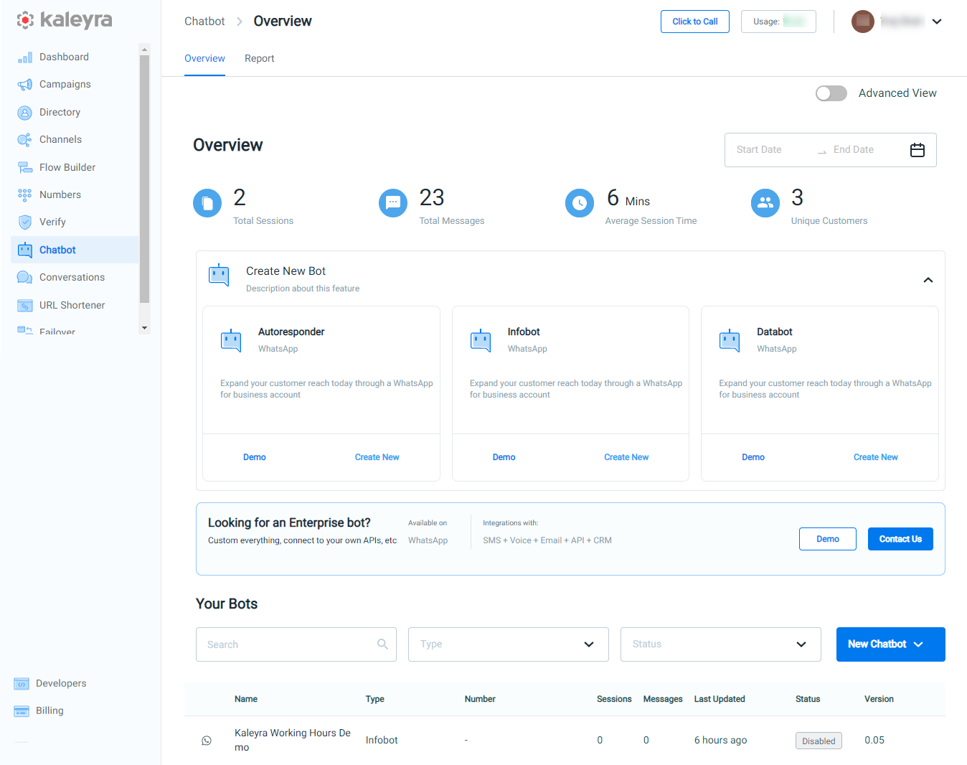Open the New Chatbot dropdown button
This screenshot has height=765, width=967.
pos(891,644)
